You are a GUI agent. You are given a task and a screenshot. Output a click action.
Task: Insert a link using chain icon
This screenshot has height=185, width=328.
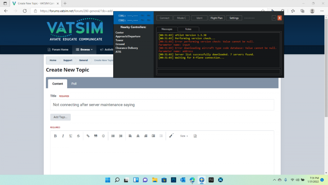88,136
